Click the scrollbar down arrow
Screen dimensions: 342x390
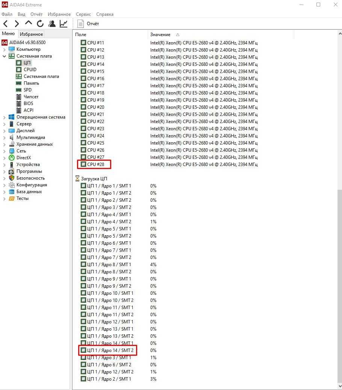tap(339, 386)
